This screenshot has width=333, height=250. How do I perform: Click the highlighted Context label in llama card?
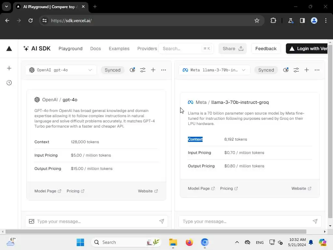[195, 139]
